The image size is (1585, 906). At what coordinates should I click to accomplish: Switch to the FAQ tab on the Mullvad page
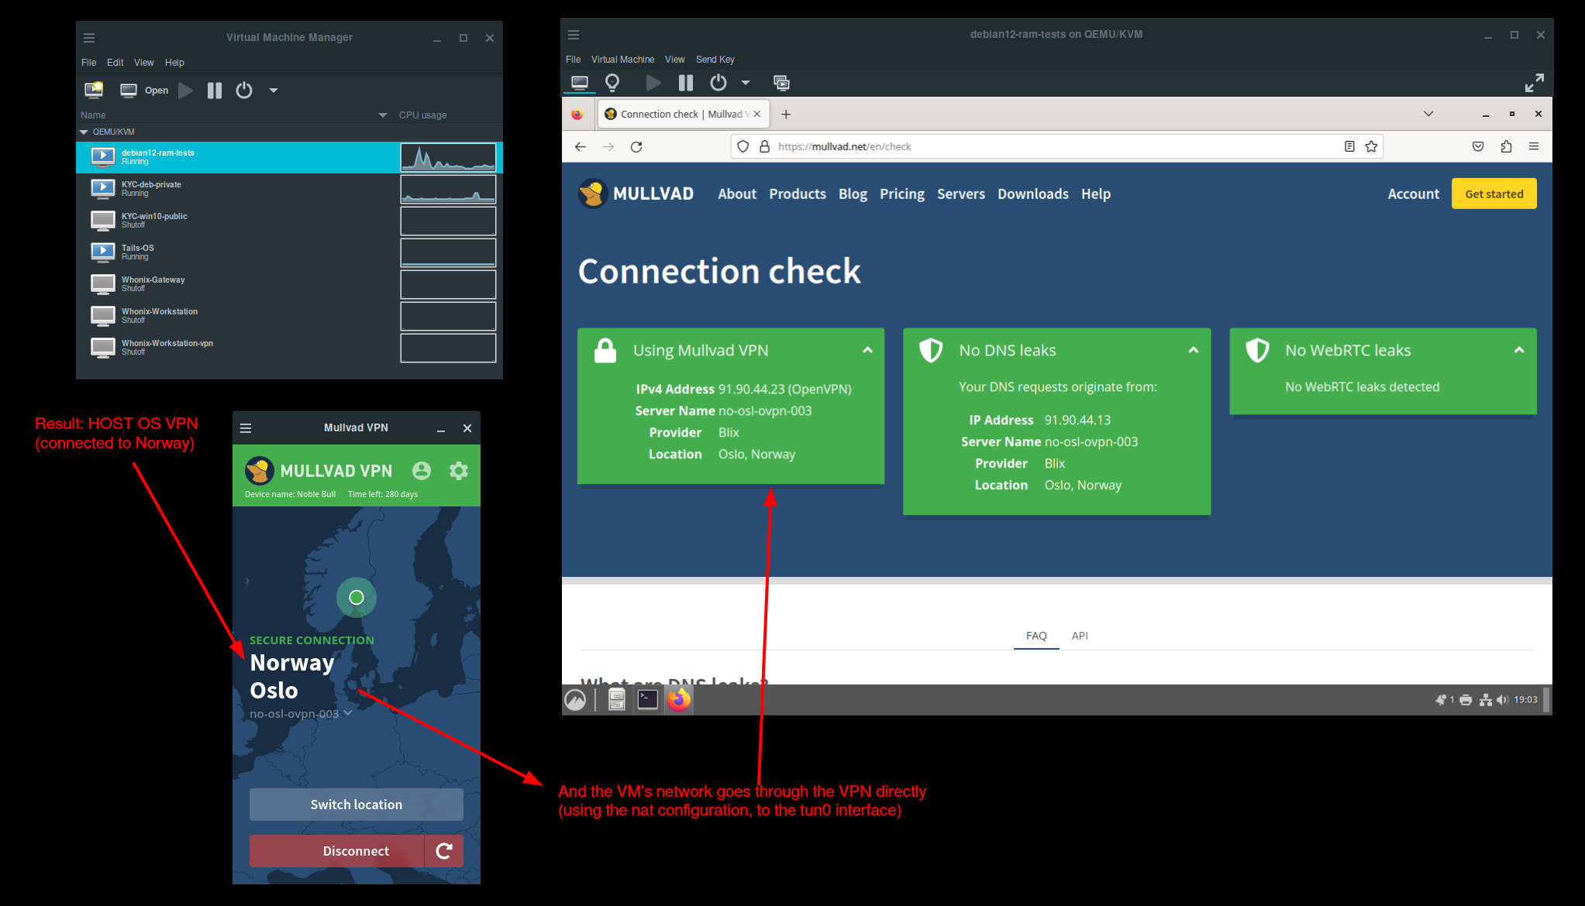1036,636
